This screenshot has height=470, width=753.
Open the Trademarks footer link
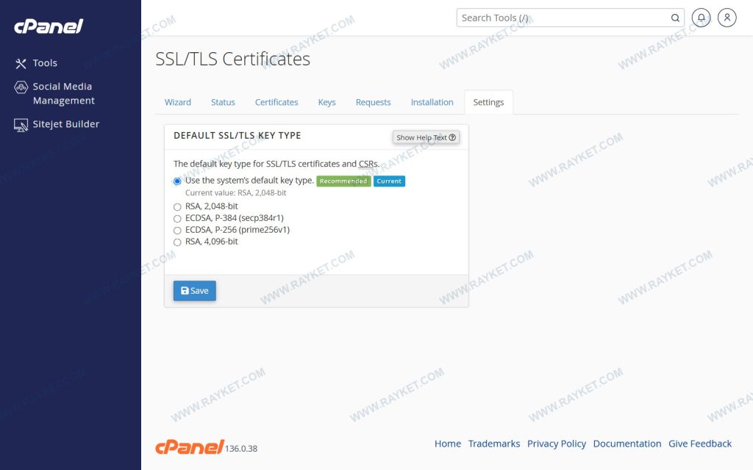pyautogui.click(x=494, y=444)
